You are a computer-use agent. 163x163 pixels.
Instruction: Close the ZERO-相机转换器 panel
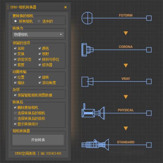pyautogui.click(x=66, y=7)
